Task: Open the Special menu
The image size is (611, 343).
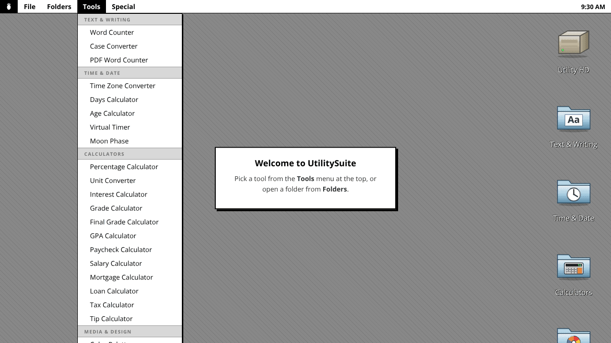Action: pos(123,7)
